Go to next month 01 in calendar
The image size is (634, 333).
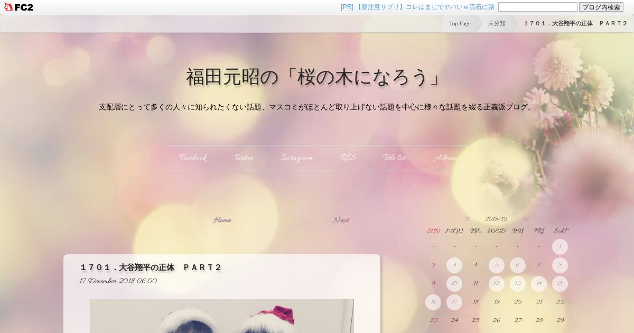(x=525, y=219)
